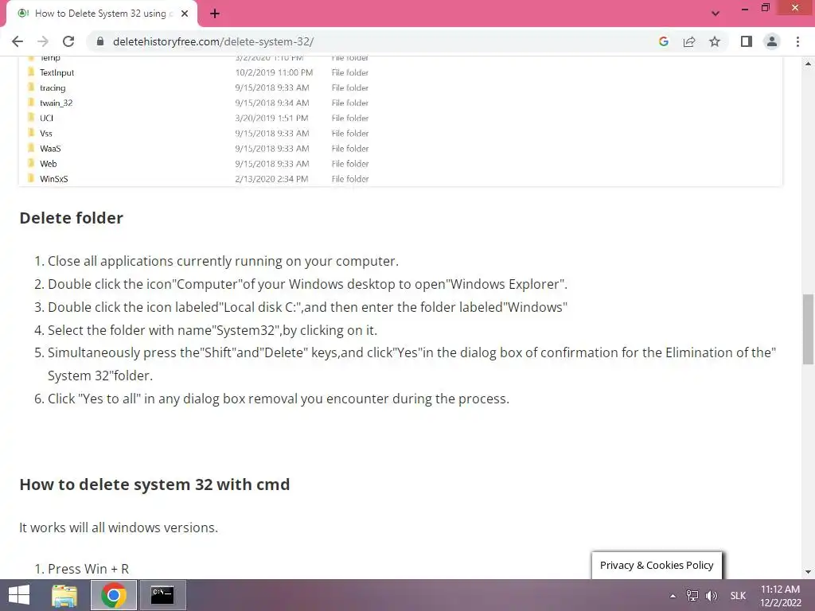Click step 6 'Yes to all' instruction
The height and width of the screenshot is (611, 815).
[x=279, y=399]
